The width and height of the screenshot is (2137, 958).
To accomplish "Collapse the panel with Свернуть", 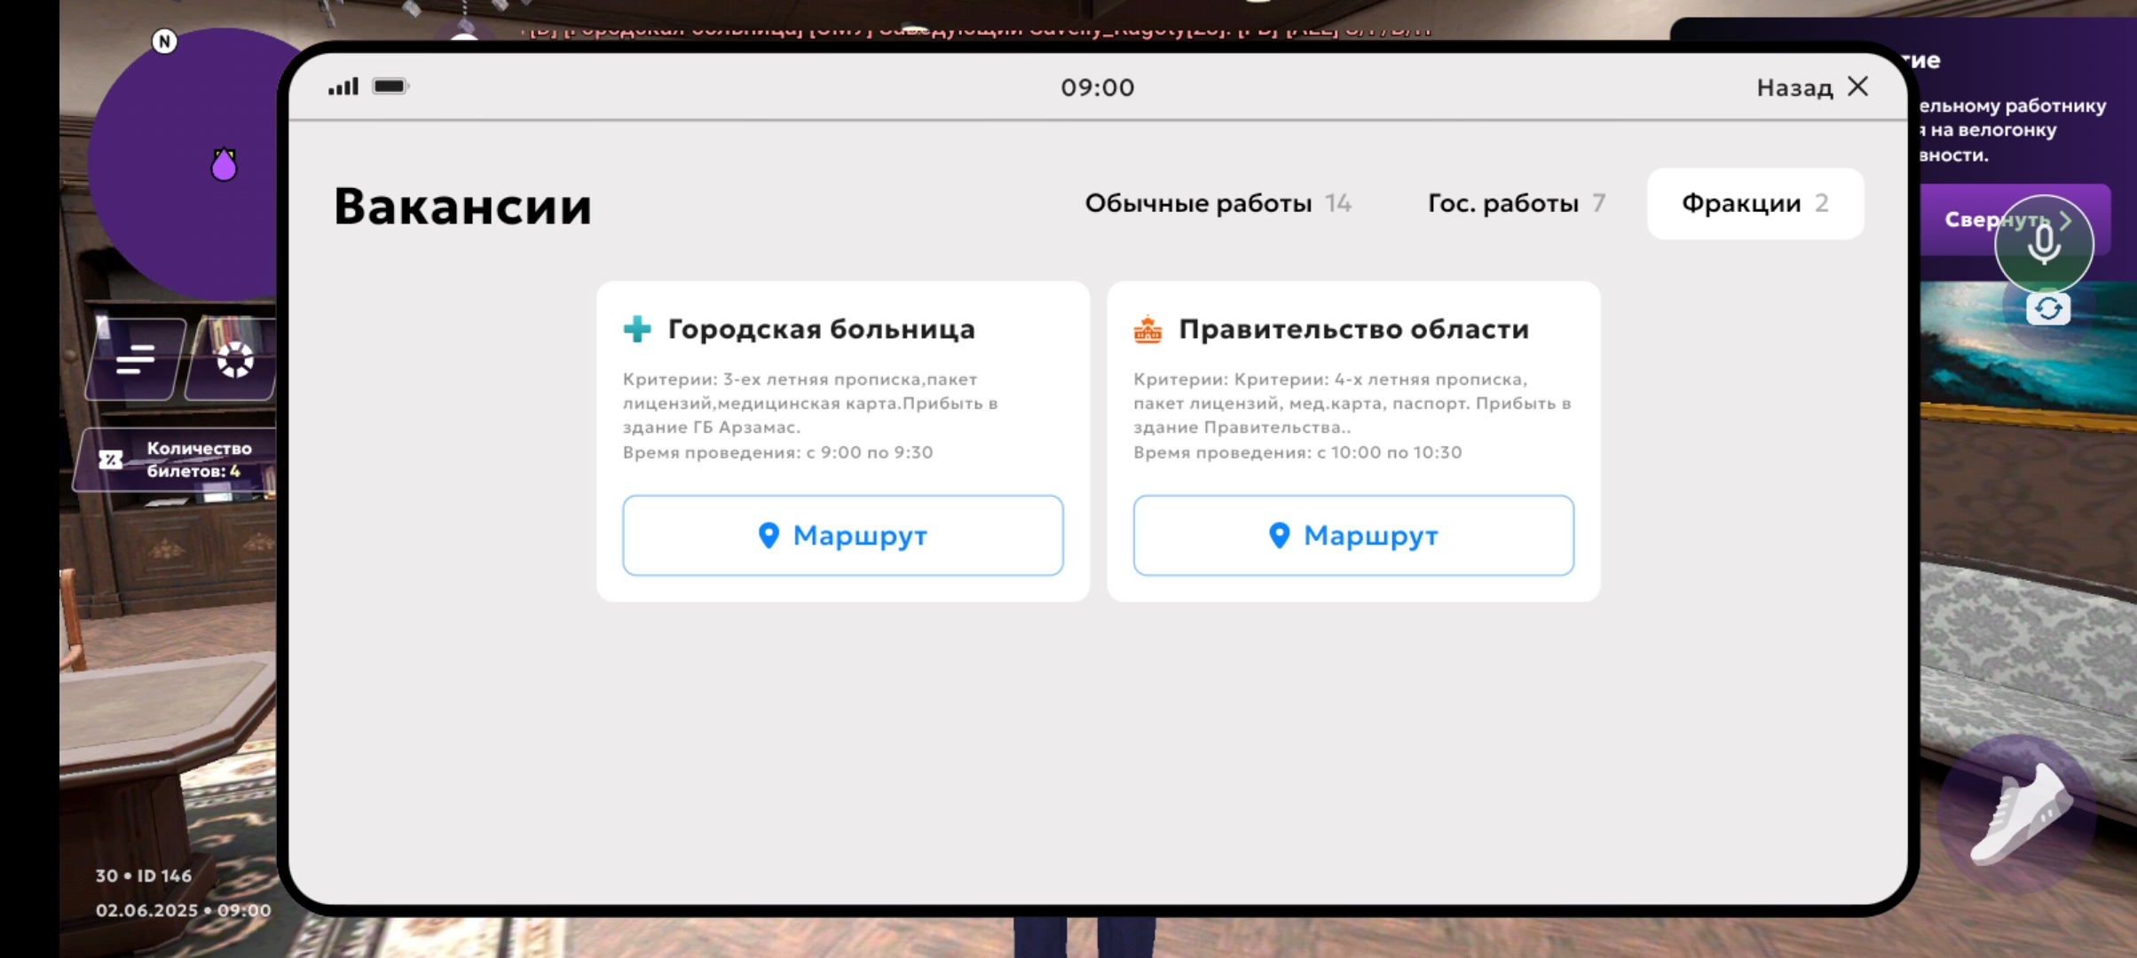I will click(1966, 220).
